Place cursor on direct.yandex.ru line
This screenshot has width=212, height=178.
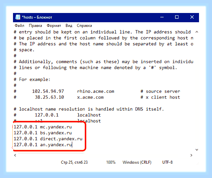48,139
